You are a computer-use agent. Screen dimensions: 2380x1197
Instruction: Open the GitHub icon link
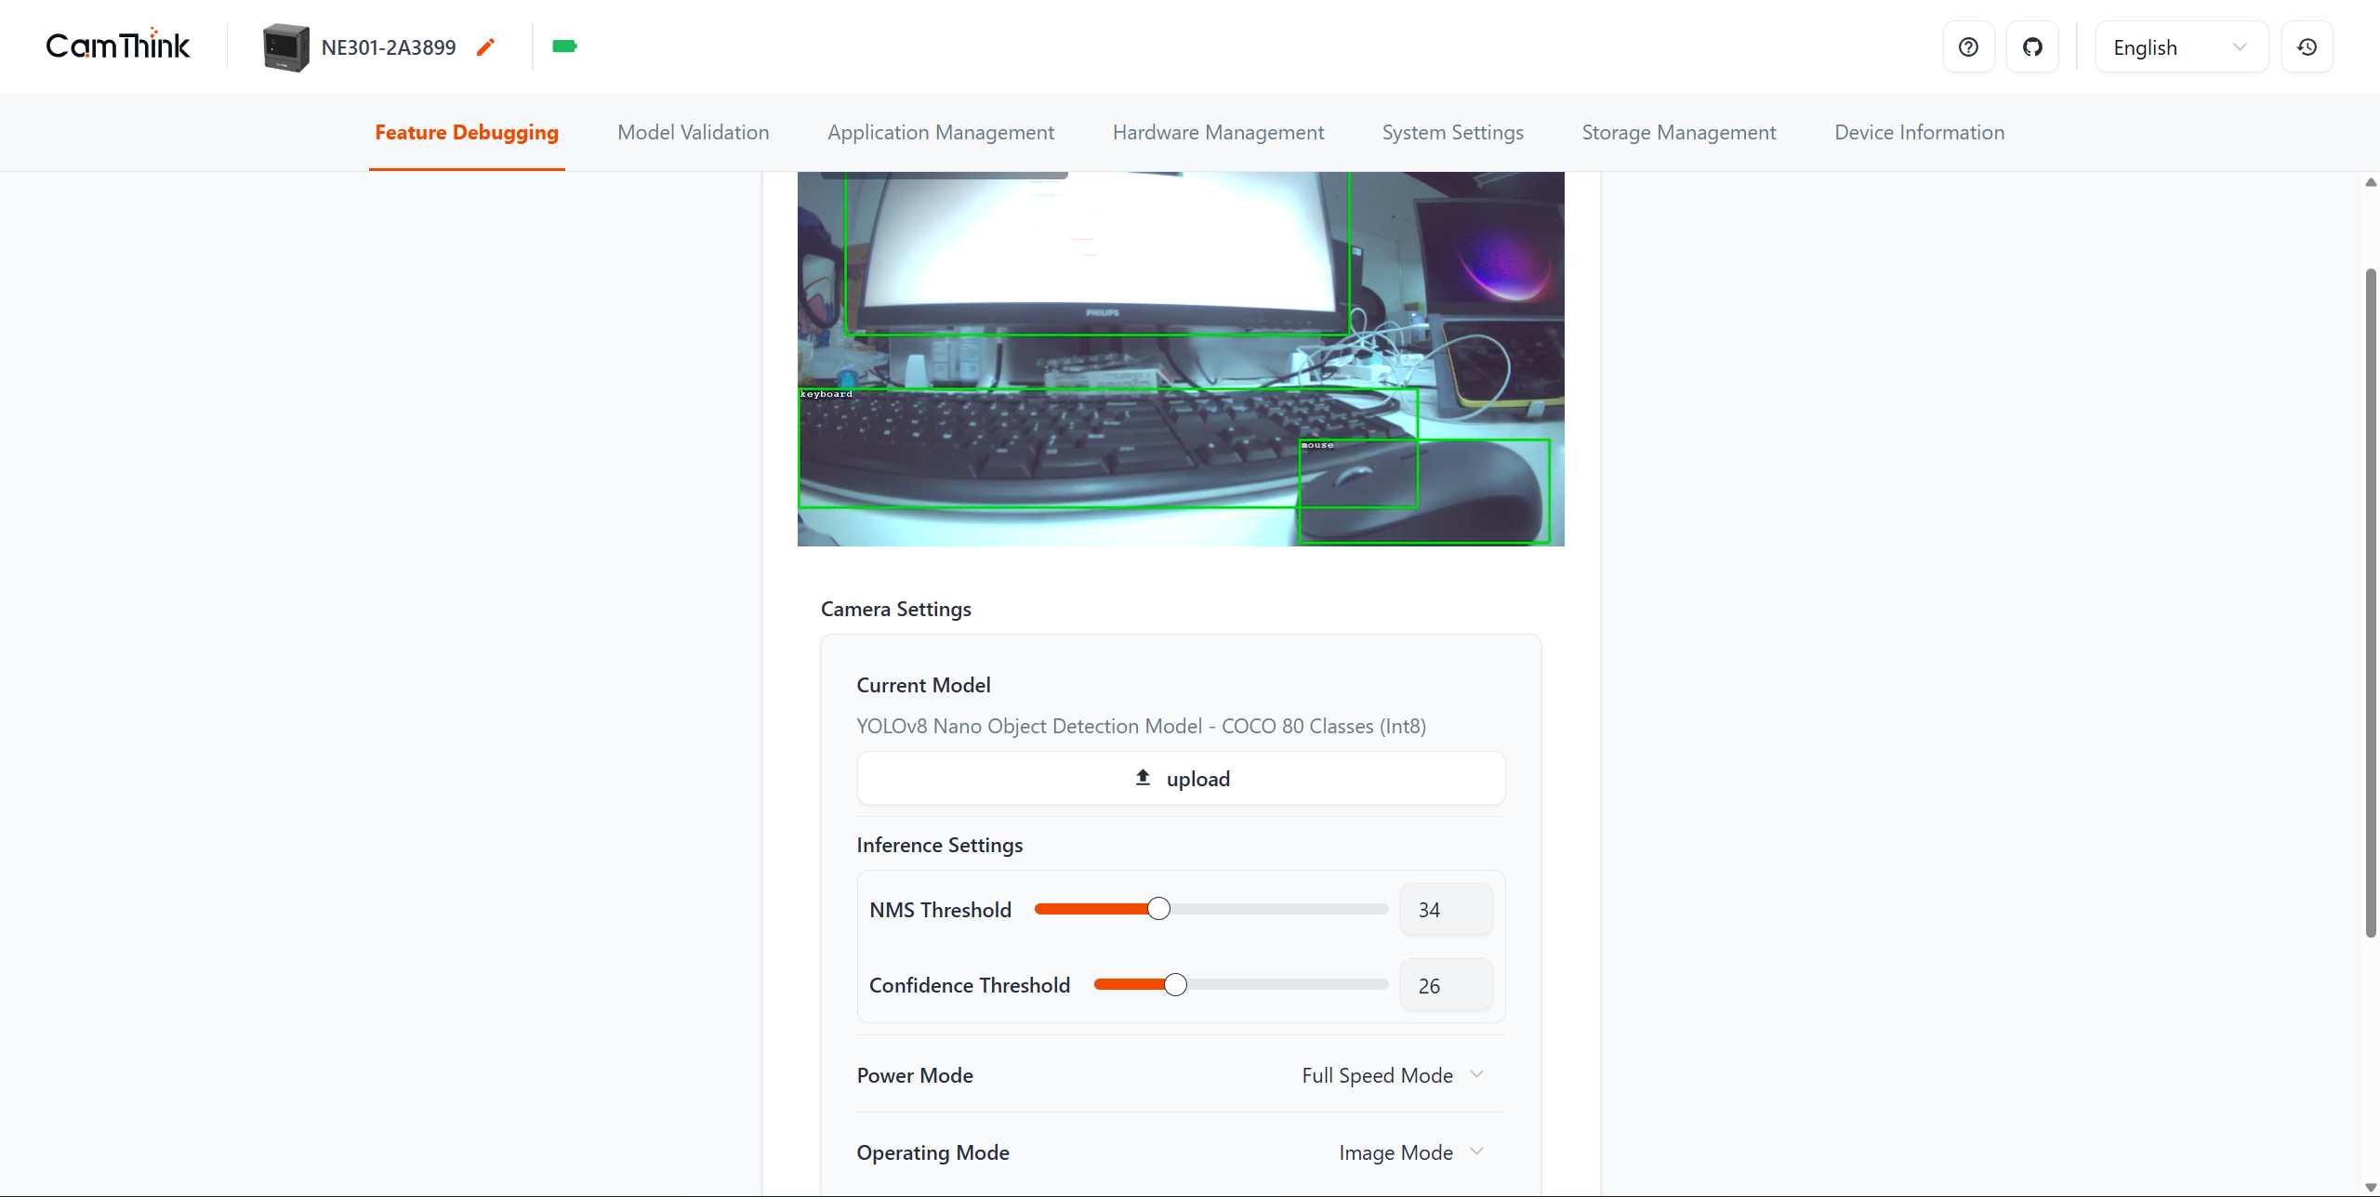coord(2032,47)
